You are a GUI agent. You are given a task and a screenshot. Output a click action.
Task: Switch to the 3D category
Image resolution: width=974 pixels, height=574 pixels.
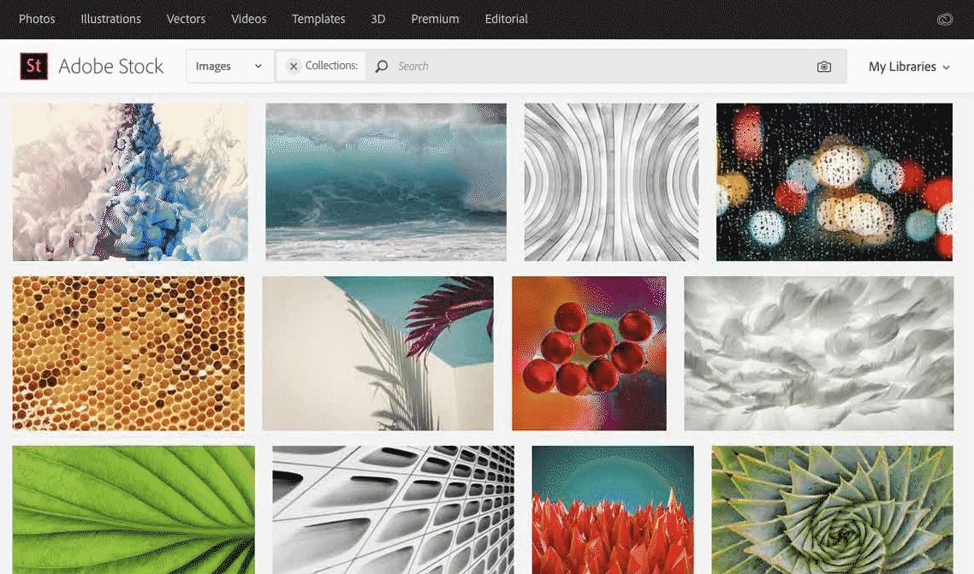coord(377,19)
